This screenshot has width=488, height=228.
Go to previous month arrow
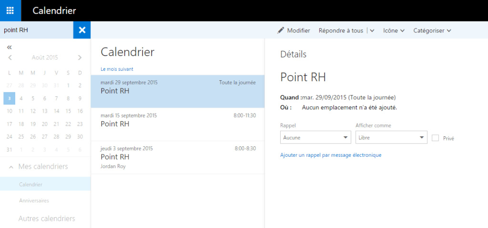click(10, 57)
